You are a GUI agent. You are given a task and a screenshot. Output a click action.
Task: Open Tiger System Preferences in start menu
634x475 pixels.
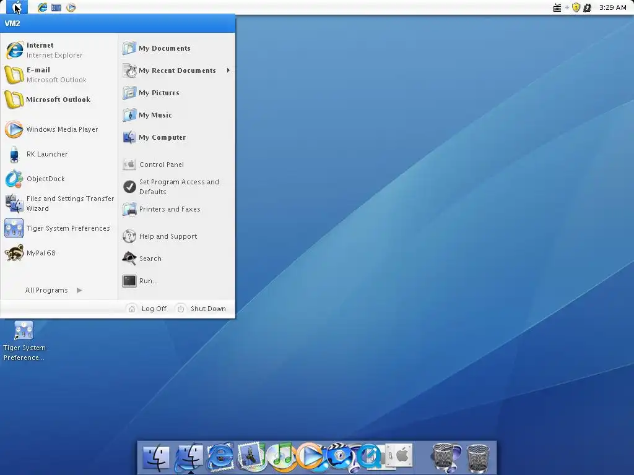click(59, 228)
